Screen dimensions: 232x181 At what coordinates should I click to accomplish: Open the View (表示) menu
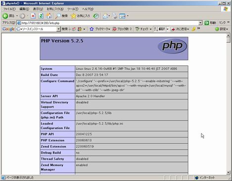[38, 9]
